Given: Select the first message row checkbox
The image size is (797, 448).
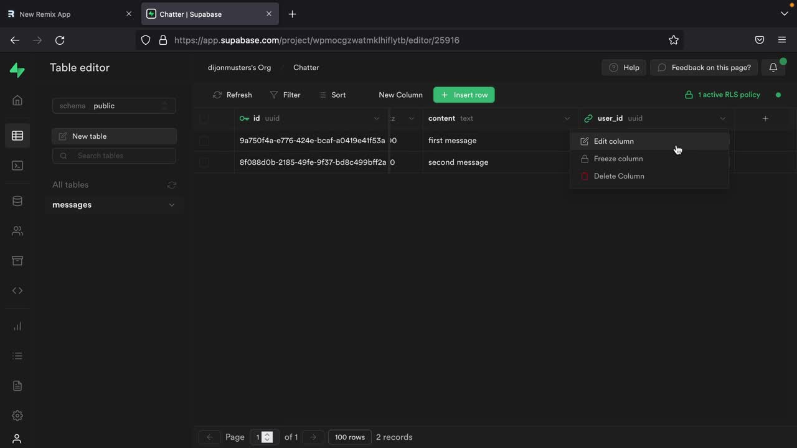Looking at the screenshot, I should pyautogui.click(x=204, y=141).
